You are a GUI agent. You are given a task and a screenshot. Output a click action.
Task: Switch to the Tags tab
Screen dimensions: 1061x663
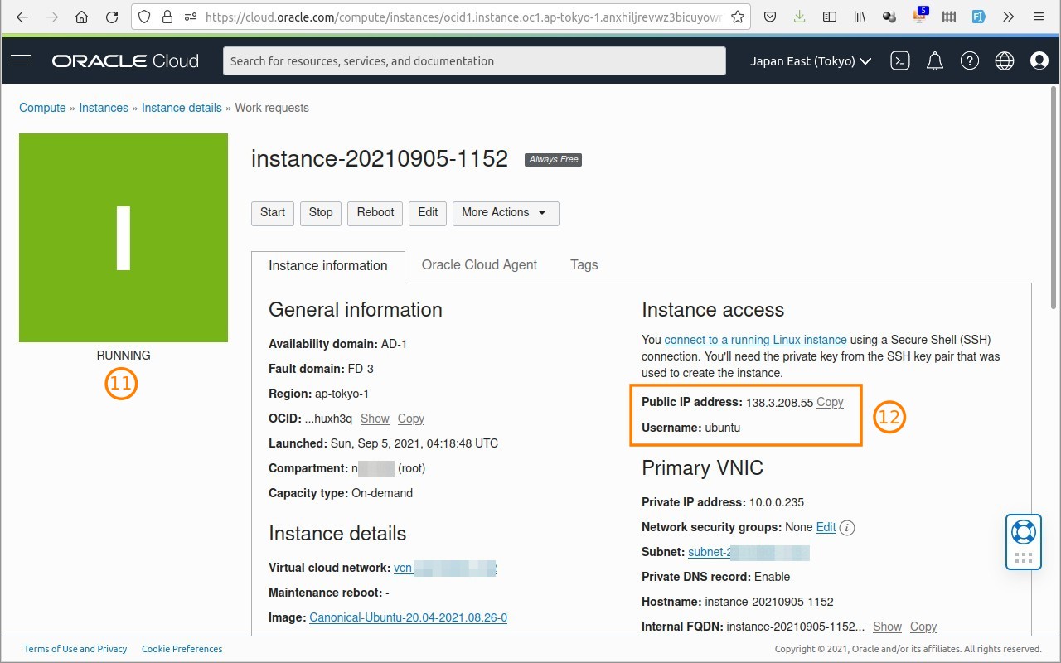tap(584, 265)
